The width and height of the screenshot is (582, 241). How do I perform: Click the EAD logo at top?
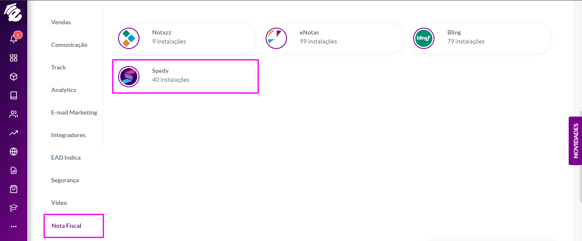pos(13,12)
